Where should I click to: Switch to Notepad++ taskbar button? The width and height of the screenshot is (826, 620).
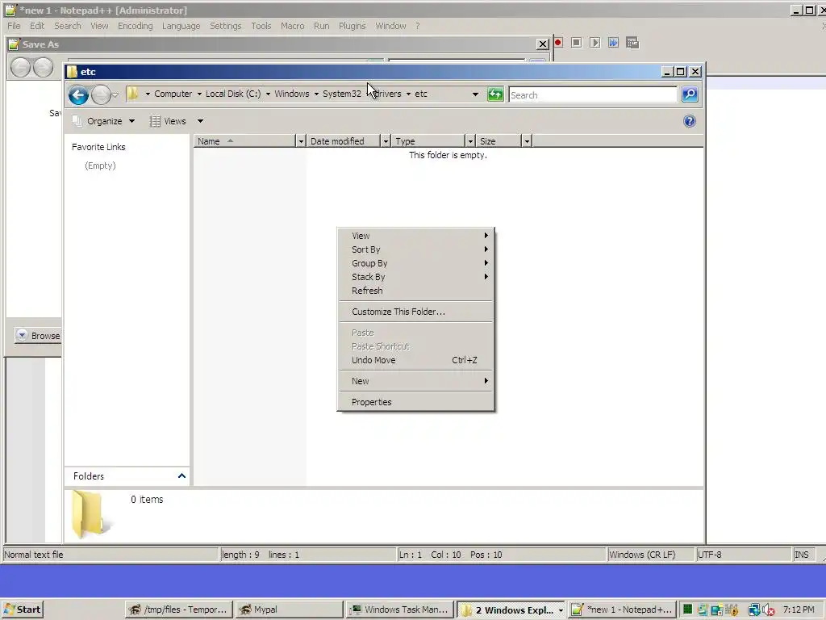click(622, 610)
